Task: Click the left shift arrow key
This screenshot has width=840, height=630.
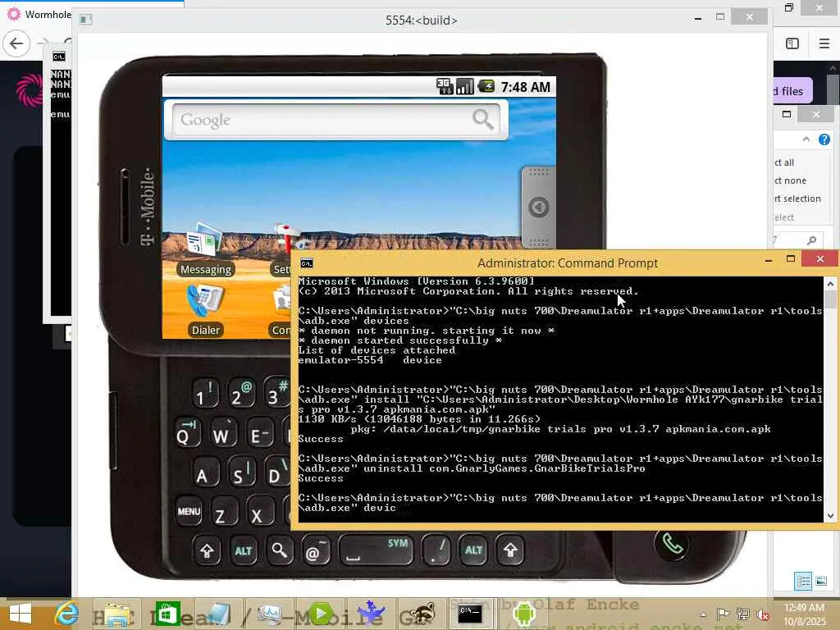Action: pos(207,550)
